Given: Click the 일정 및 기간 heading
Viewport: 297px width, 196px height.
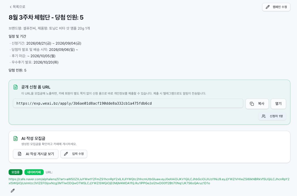Looking at the screenshot, I should click(x=18, y=36).
